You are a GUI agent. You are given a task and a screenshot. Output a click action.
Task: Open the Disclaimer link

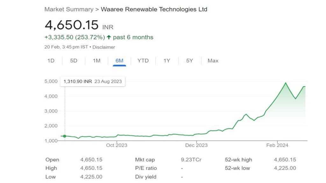click(104, 47)
